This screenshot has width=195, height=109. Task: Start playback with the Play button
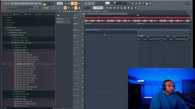(48, 4)
